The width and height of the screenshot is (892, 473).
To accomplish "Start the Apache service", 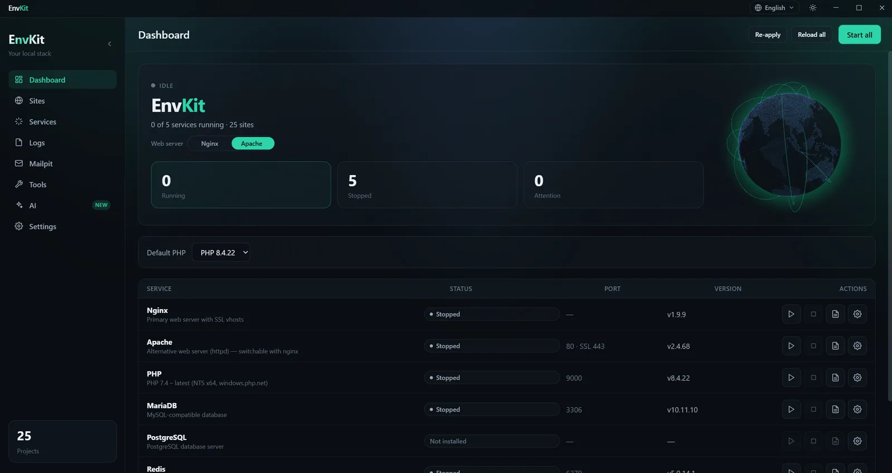I will click(x=791, y=346).
